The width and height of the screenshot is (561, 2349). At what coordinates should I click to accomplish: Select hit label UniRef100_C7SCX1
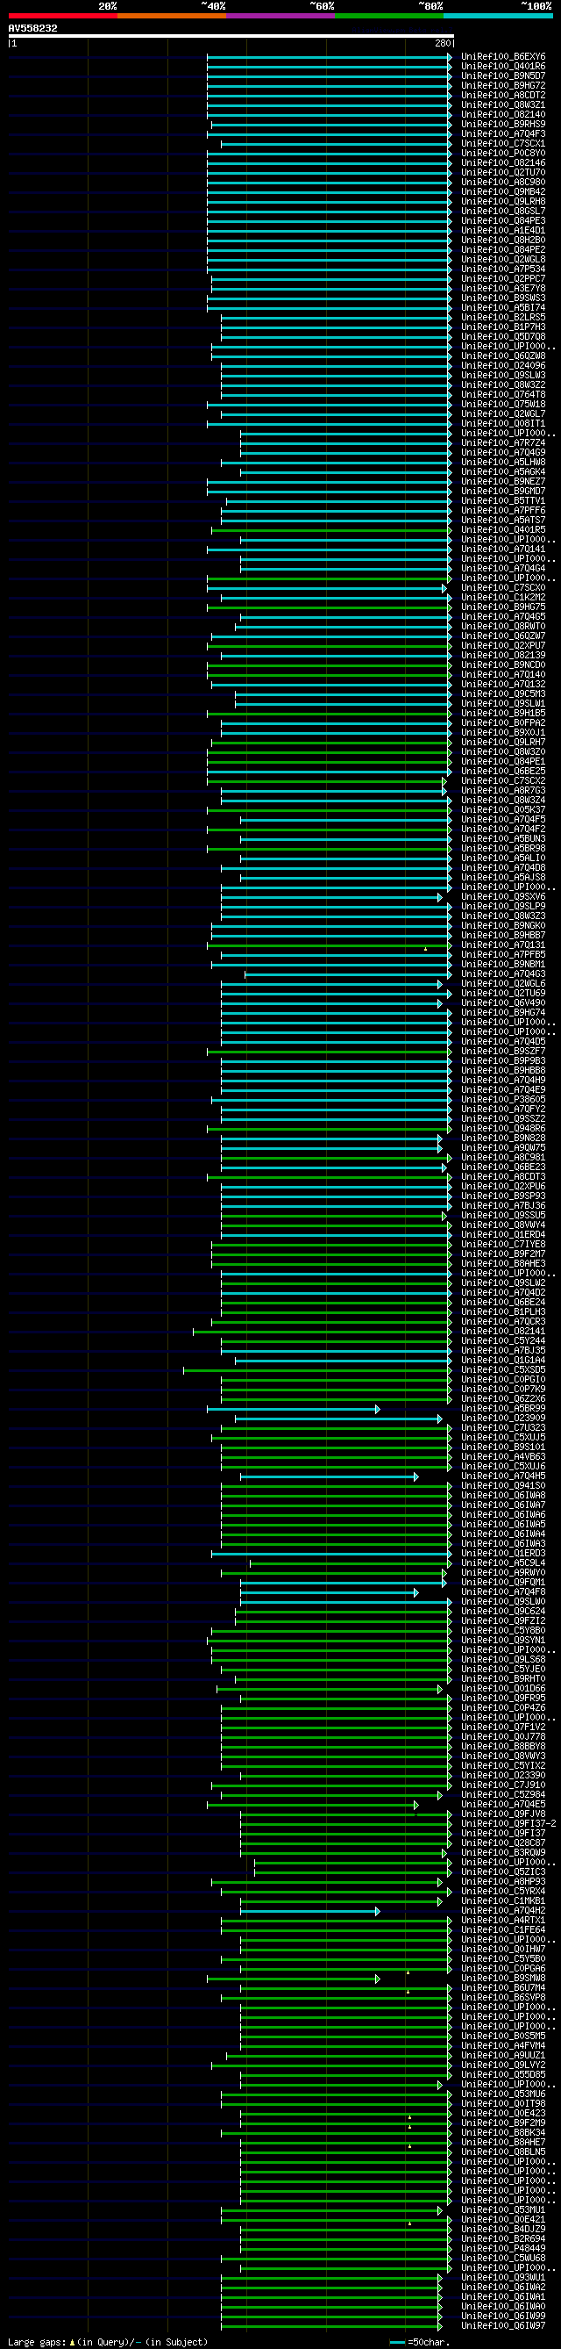(504, 143)
